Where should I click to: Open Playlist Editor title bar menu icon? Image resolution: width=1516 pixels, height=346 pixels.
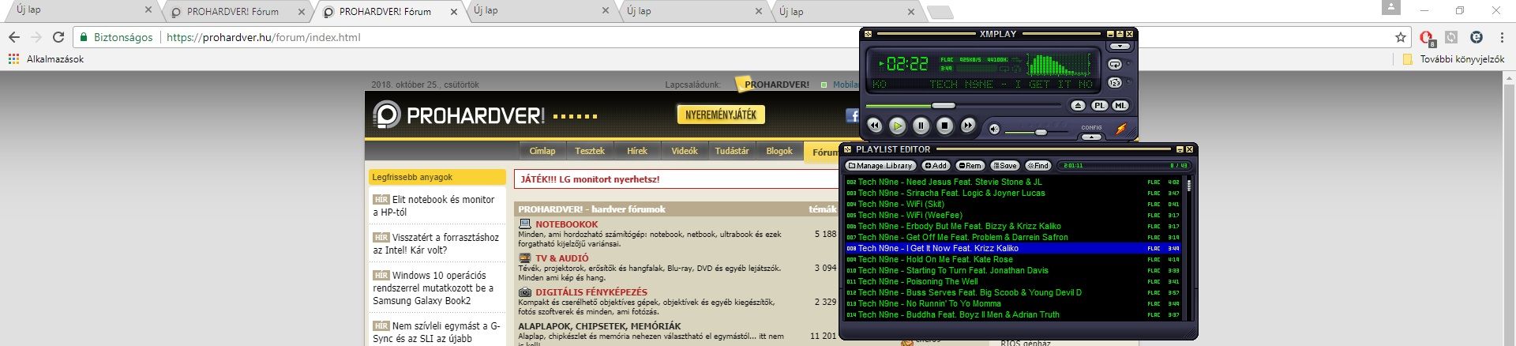click(x=848, y=149)
